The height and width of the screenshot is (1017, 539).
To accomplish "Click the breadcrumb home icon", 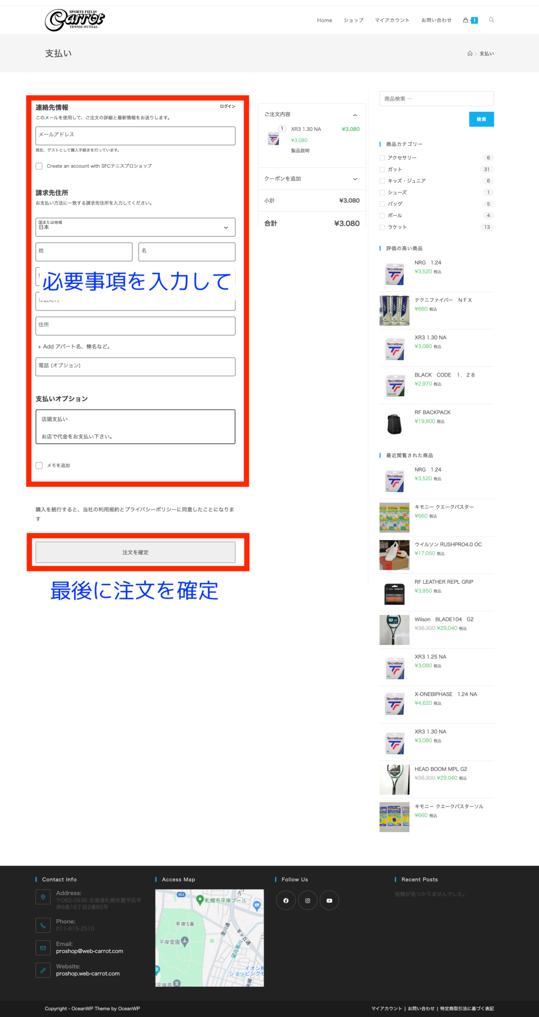I will pyautogui.click(x=470, y=53).
